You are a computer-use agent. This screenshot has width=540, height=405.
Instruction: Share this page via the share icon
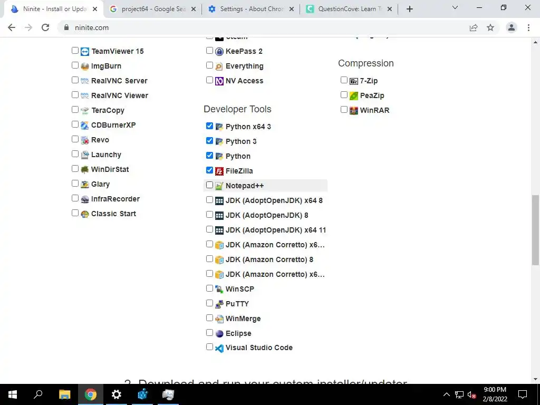[x=474, y=27]
